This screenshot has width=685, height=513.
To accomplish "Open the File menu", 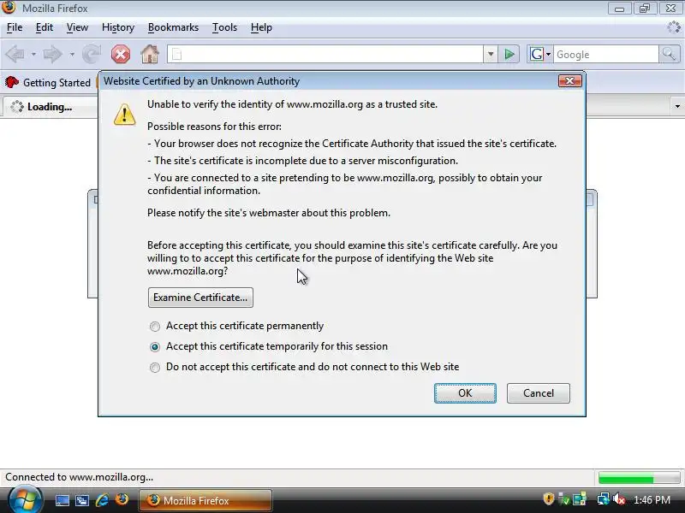I will coord(15,27).
